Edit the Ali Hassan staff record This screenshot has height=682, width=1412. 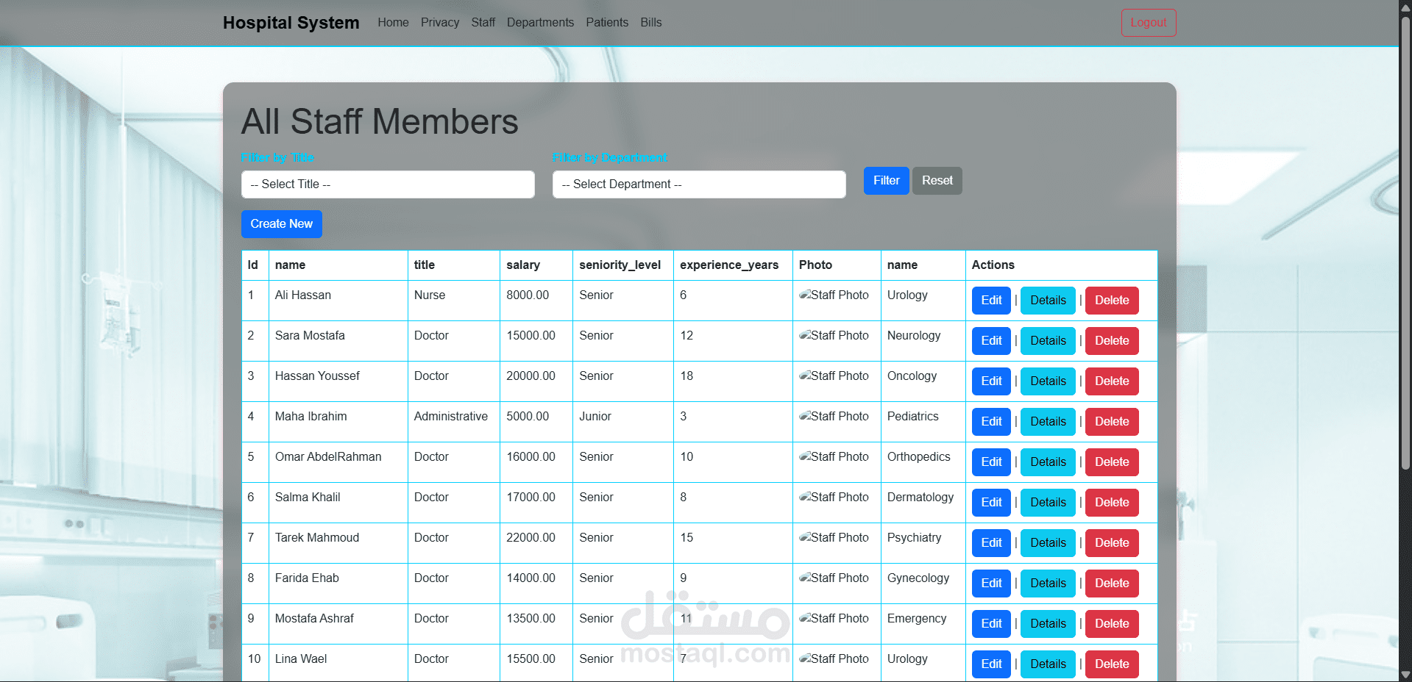pos(991,301)
